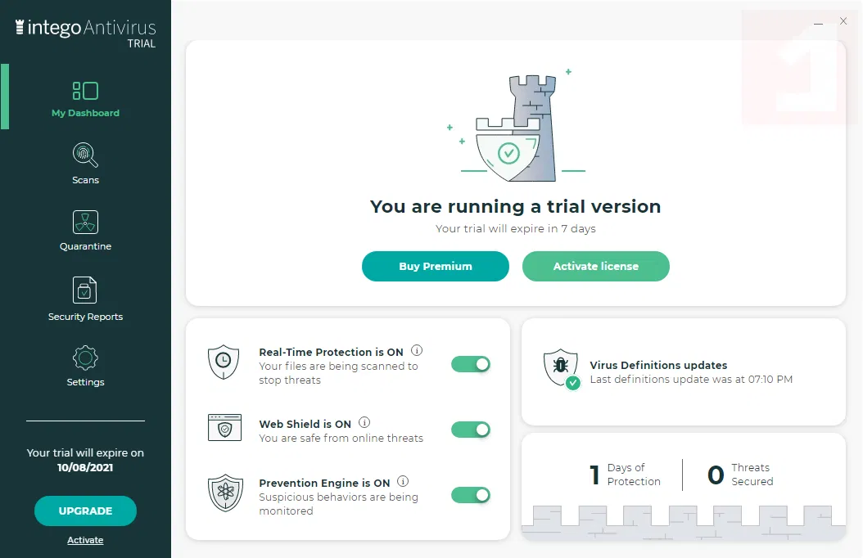Click the 'Web Shield is ON' heading
The image size is (863, 558).
click(305, 424)
